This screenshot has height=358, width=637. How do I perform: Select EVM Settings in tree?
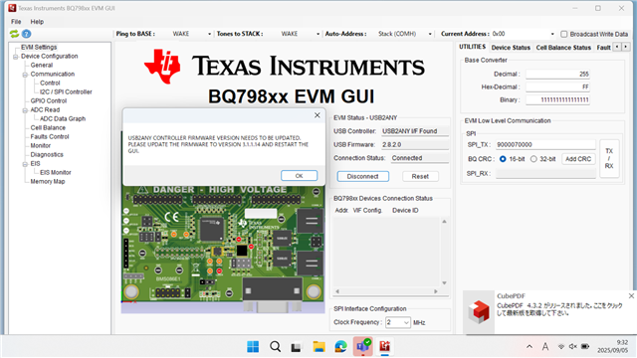[39, 47]
